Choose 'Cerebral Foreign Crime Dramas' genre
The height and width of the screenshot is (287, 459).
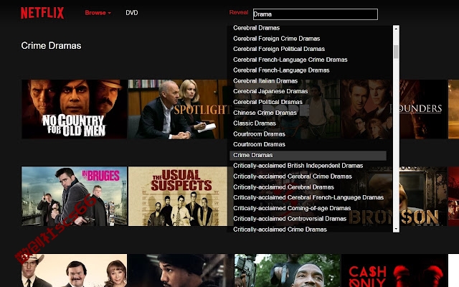click(277, 39)
